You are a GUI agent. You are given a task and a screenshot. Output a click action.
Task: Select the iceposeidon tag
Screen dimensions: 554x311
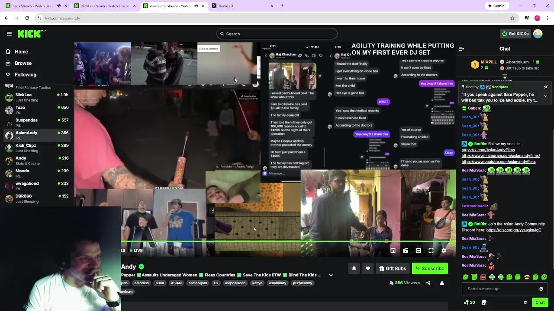point(235,283)
